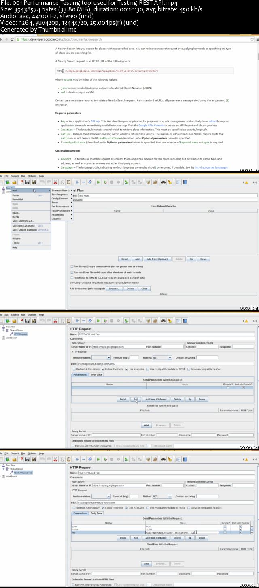Click the Expand All plus icon in context-menu frame
259x588 pixels.
click(x=77, y=182)
